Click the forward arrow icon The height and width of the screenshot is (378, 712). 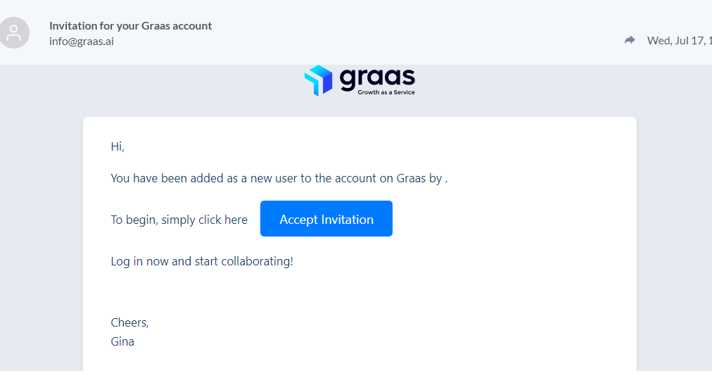click(630, 40)
